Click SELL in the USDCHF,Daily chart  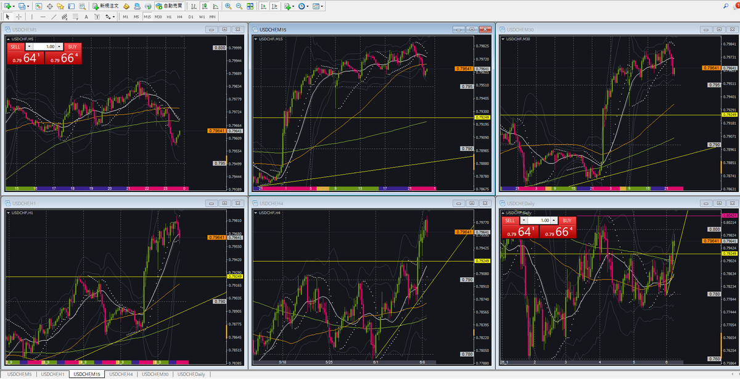[510, 220]
